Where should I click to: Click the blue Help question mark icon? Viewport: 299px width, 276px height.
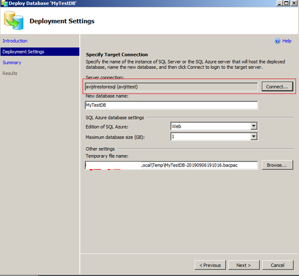pos(278,41)
